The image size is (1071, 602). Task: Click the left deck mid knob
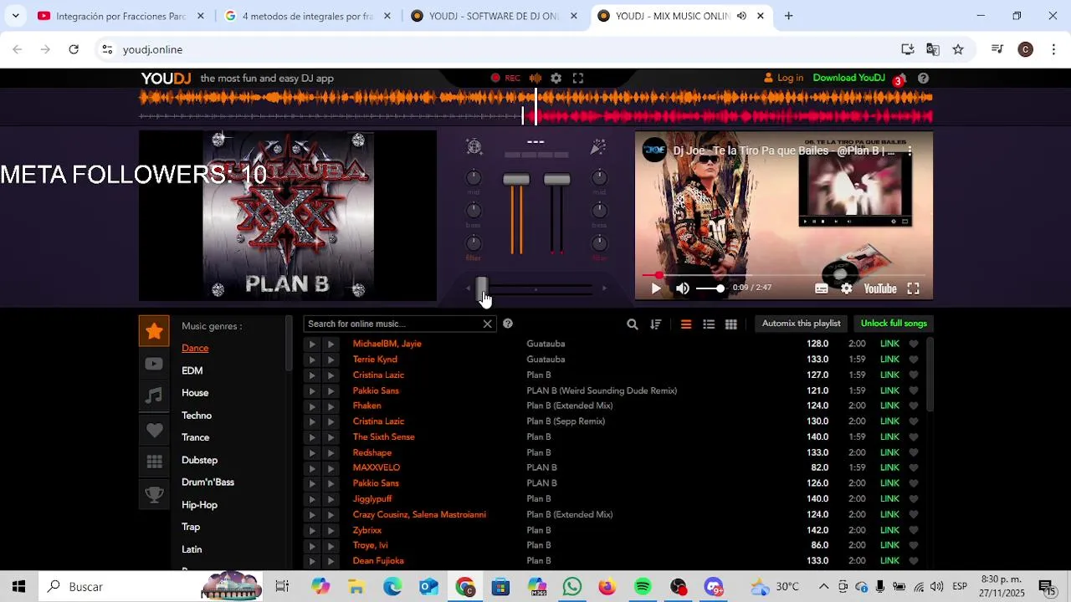point(474,178)
